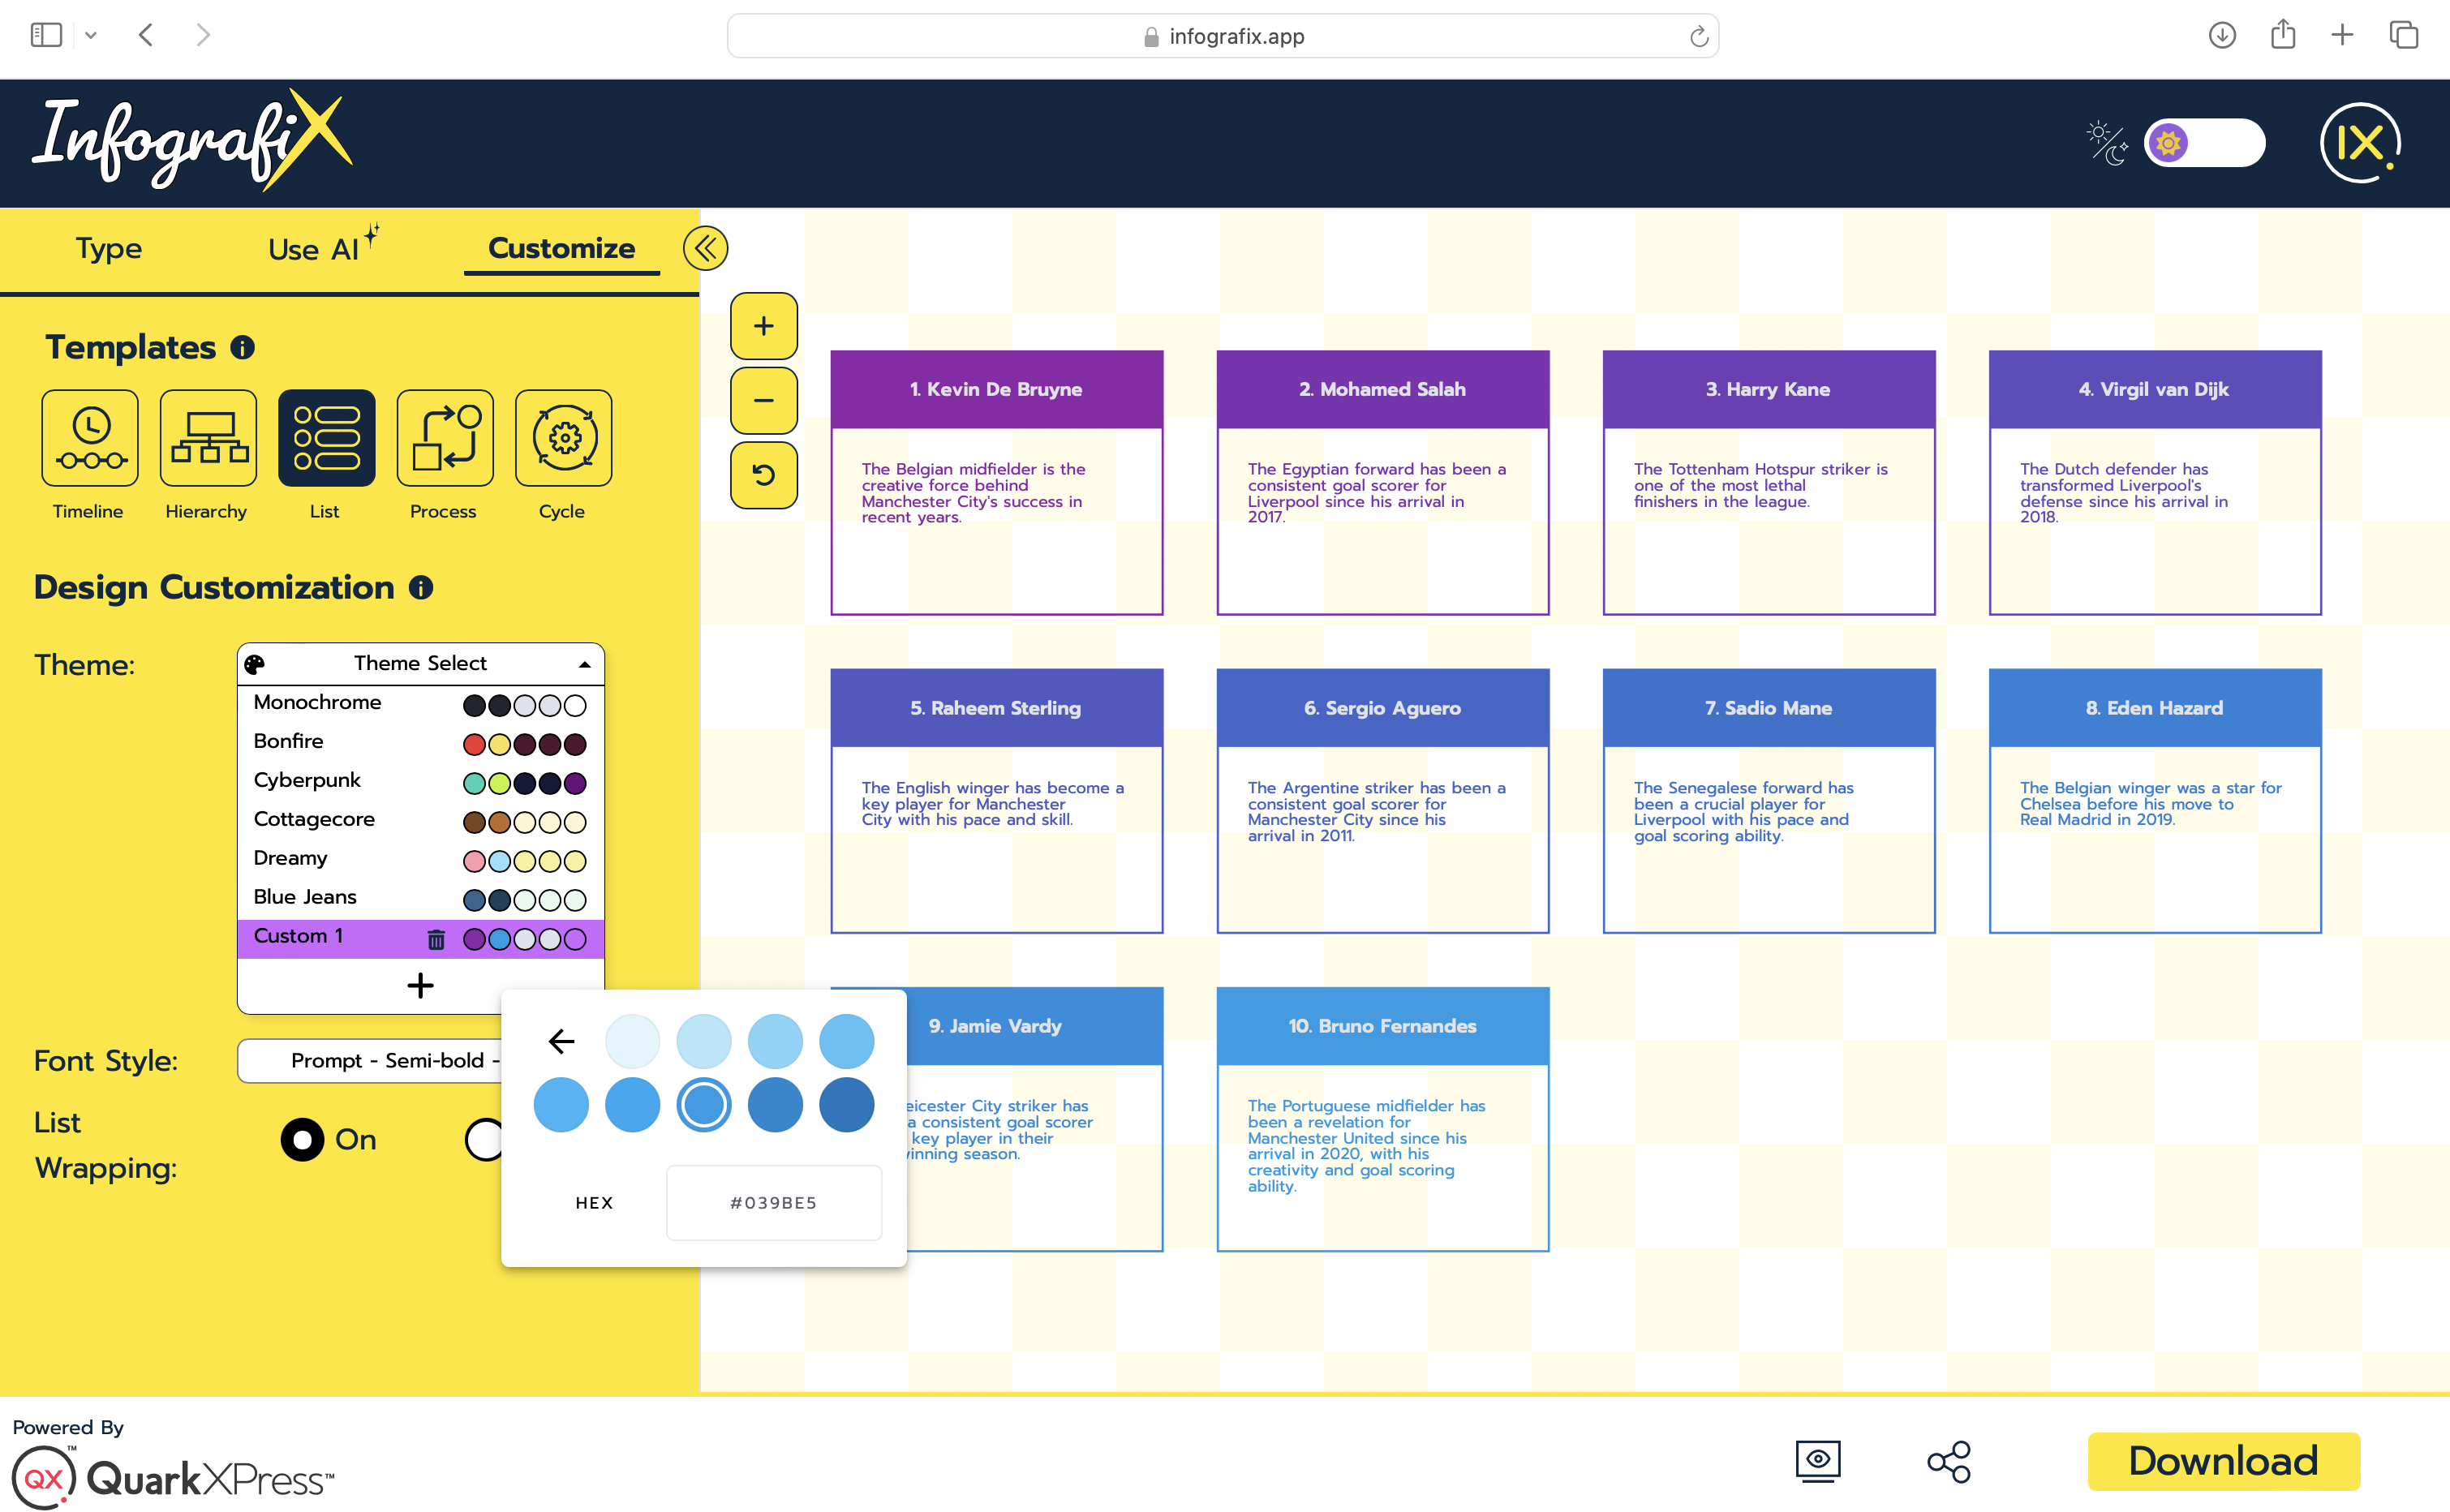Open preview with the eye monitor icon
The width and height of the screenshot is (2450, 1512).
(x=1817, y=1461)
